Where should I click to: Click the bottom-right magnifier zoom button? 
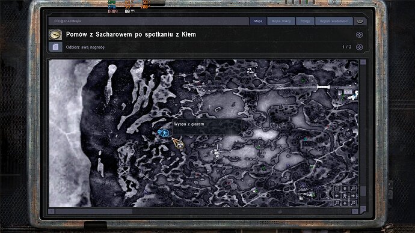(353, 203)
